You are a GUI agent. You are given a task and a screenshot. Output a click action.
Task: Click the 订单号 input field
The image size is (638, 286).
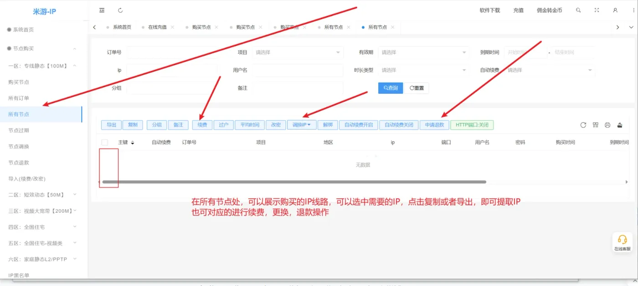pyautogui.click(x=171, y=52)
